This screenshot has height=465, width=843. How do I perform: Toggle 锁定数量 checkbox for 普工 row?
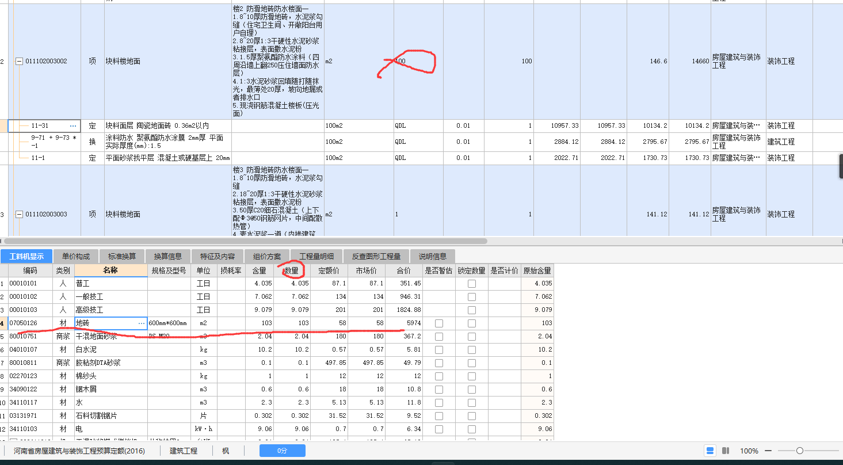pos(472,284)
